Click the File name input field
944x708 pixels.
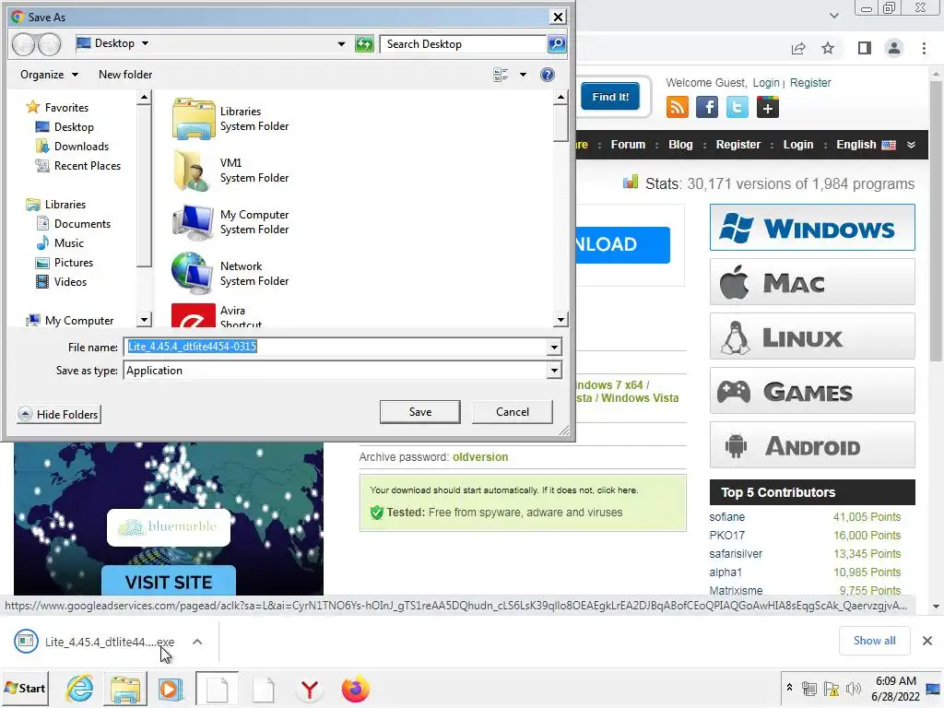[335, 347]
